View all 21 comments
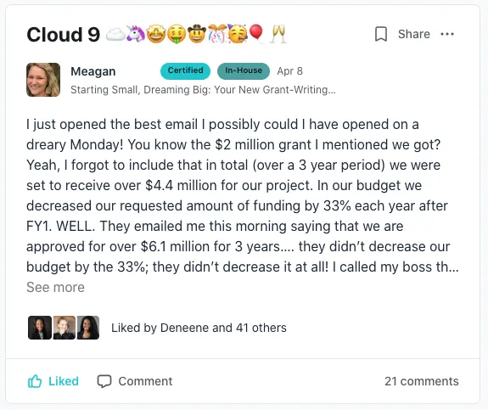Screen dimensions: 488x410 point(422,381)
